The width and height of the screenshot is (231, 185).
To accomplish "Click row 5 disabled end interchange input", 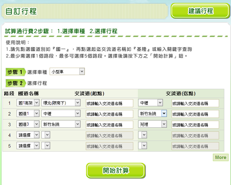I will tap(195, 146).
